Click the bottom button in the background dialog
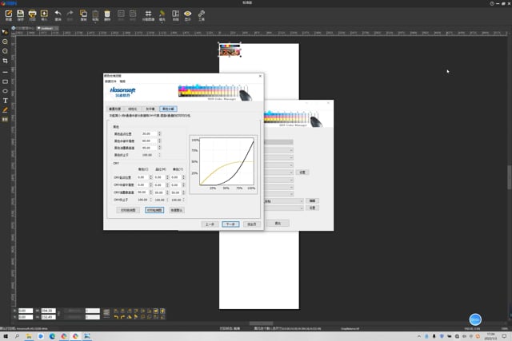The height and width of the screenshot is (341, 512). click(x=278, y=224)
